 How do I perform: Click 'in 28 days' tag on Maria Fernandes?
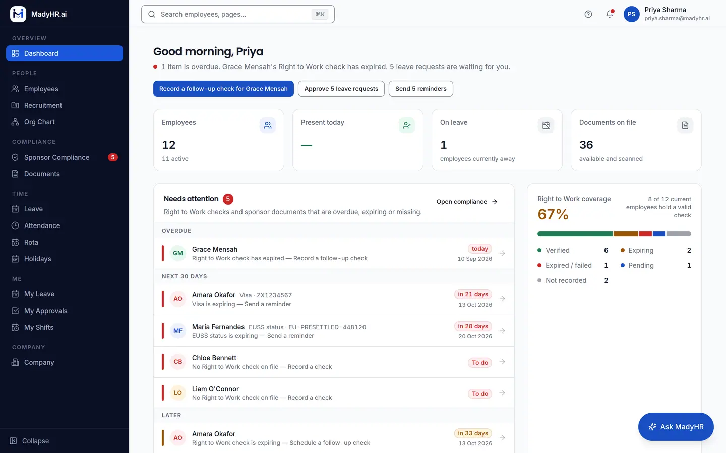[x=473, y=326]
